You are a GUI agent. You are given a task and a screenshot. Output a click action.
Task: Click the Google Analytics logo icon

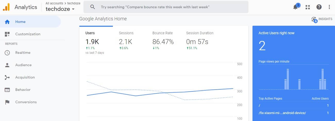pos(6,7)
